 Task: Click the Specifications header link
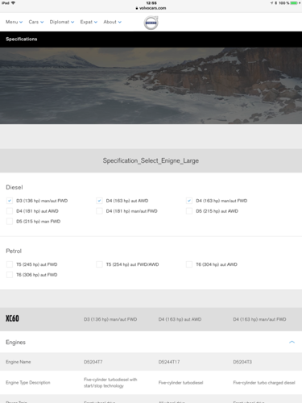click(22, 39)
